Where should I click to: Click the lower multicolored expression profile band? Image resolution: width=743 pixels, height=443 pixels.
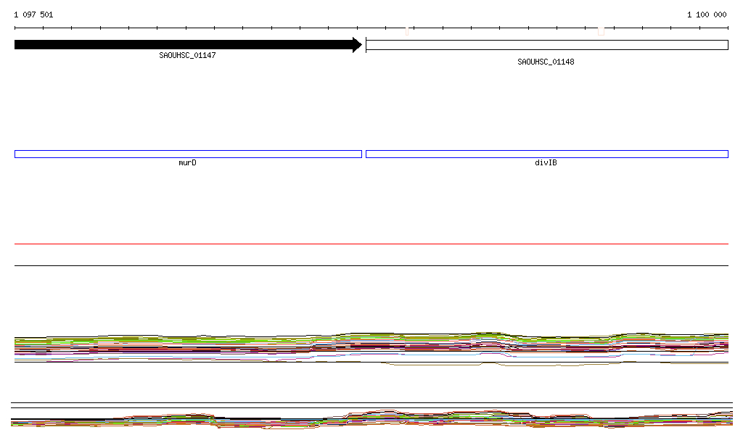(x=371, y=421)
